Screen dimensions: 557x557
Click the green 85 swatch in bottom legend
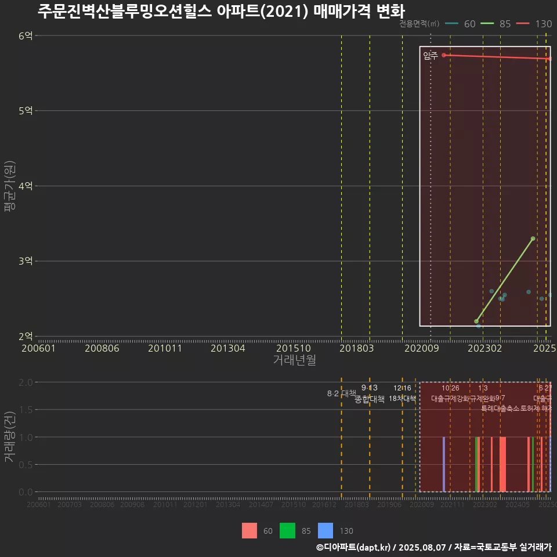click(x=287, y=530)
